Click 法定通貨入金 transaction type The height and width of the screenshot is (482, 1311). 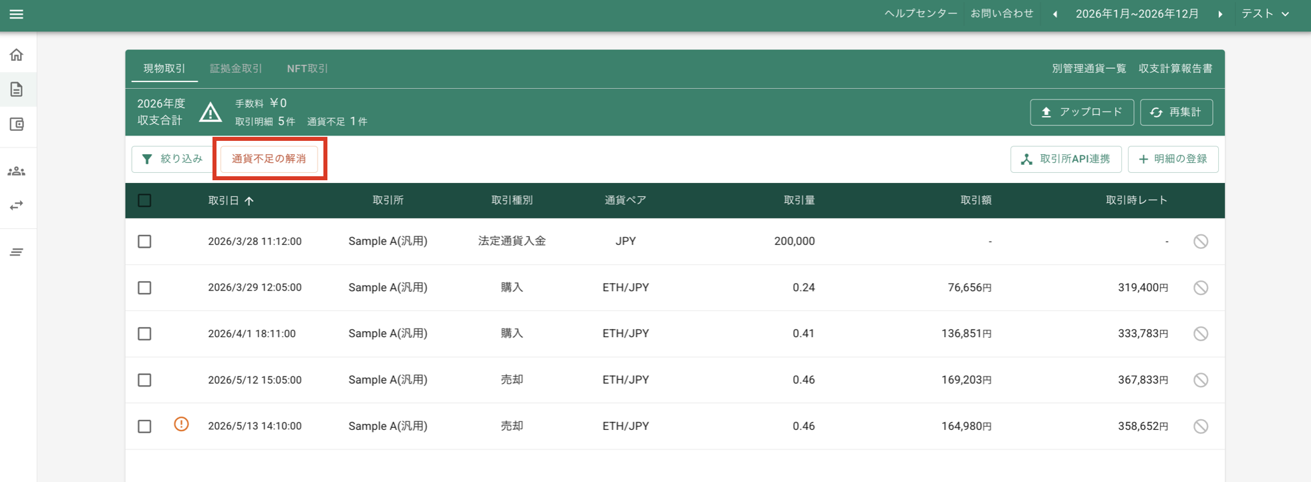pyautogui.click(x=512, y=242)
